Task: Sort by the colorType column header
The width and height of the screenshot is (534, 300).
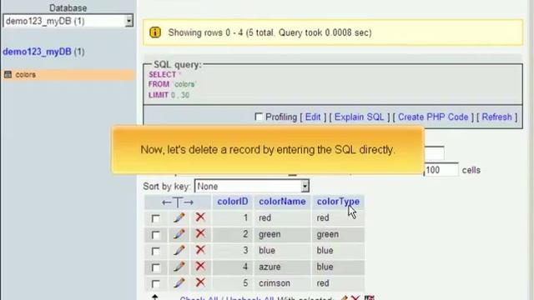Action: coord(338,202)
